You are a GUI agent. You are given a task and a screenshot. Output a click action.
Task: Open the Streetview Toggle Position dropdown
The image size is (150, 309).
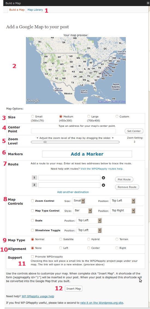[89, 230]
